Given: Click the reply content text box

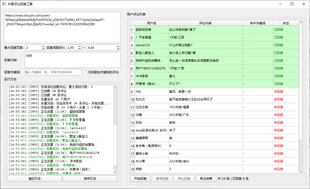Looking at the screenshot, I should coord(72,60).
